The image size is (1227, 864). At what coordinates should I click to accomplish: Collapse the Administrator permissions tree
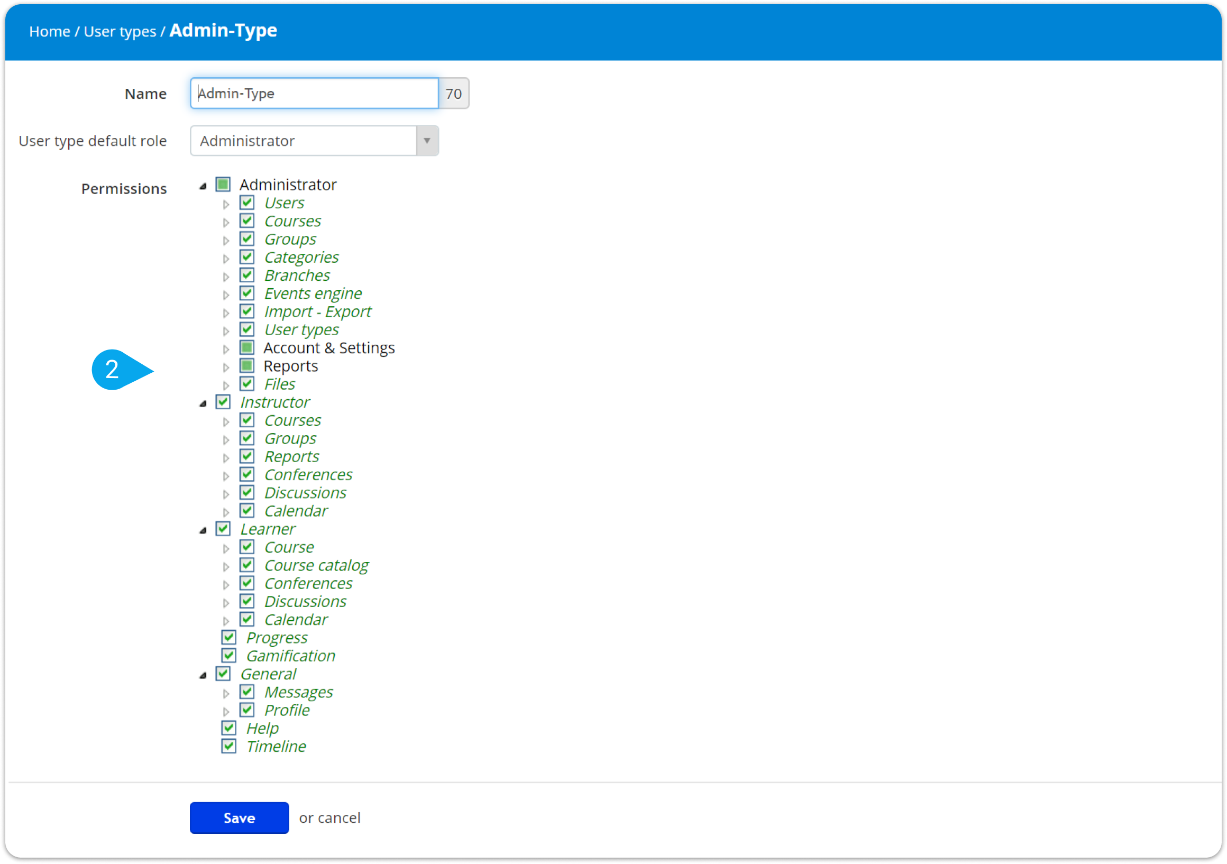click(203, 185)
